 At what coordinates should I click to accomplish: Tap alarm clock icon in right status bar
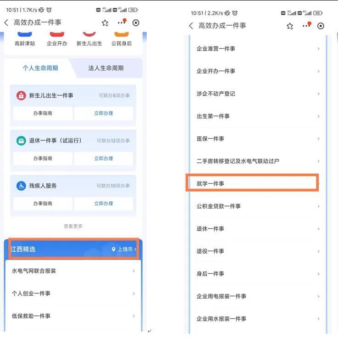pos(235,13)
